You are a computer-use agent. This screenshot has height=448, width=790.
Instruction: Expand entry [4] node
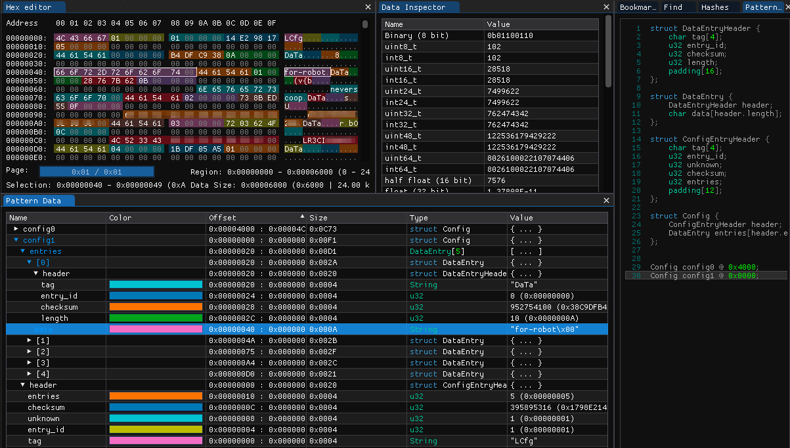pos(30,374)
